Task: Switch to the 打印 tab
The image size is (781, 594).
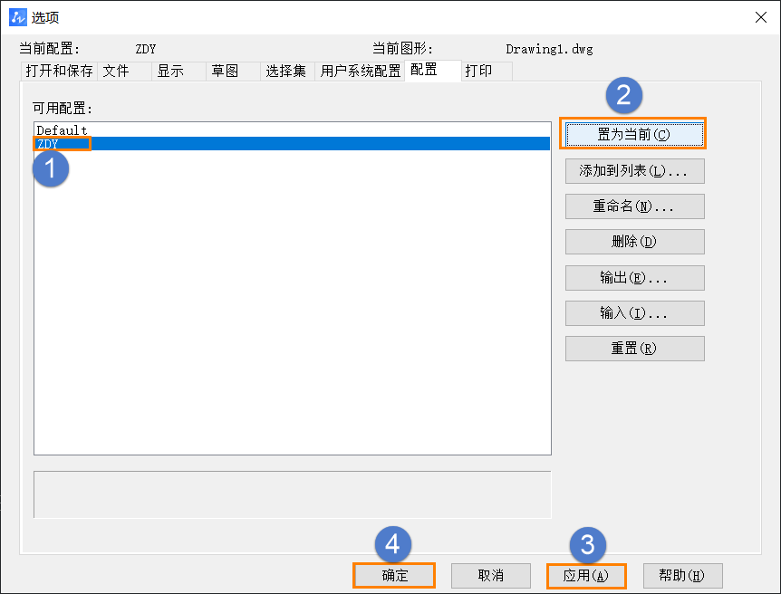Action: [487, 72]
